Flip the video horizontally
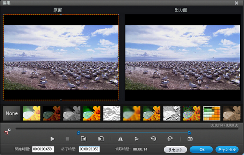The image size is (244, 155). point(121,139)
